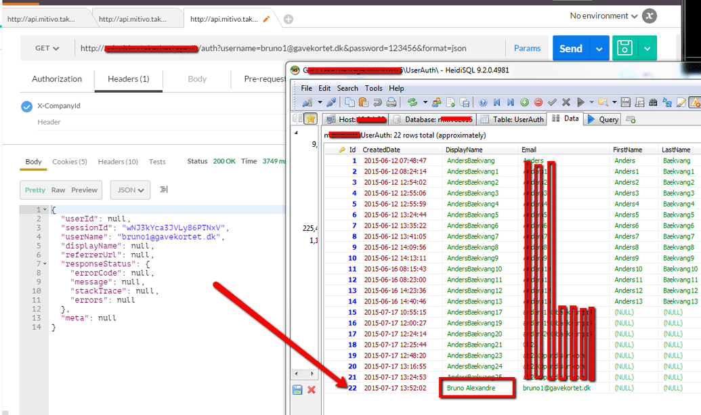Save row edit with the disk icon bottom-left

(297, 389)
